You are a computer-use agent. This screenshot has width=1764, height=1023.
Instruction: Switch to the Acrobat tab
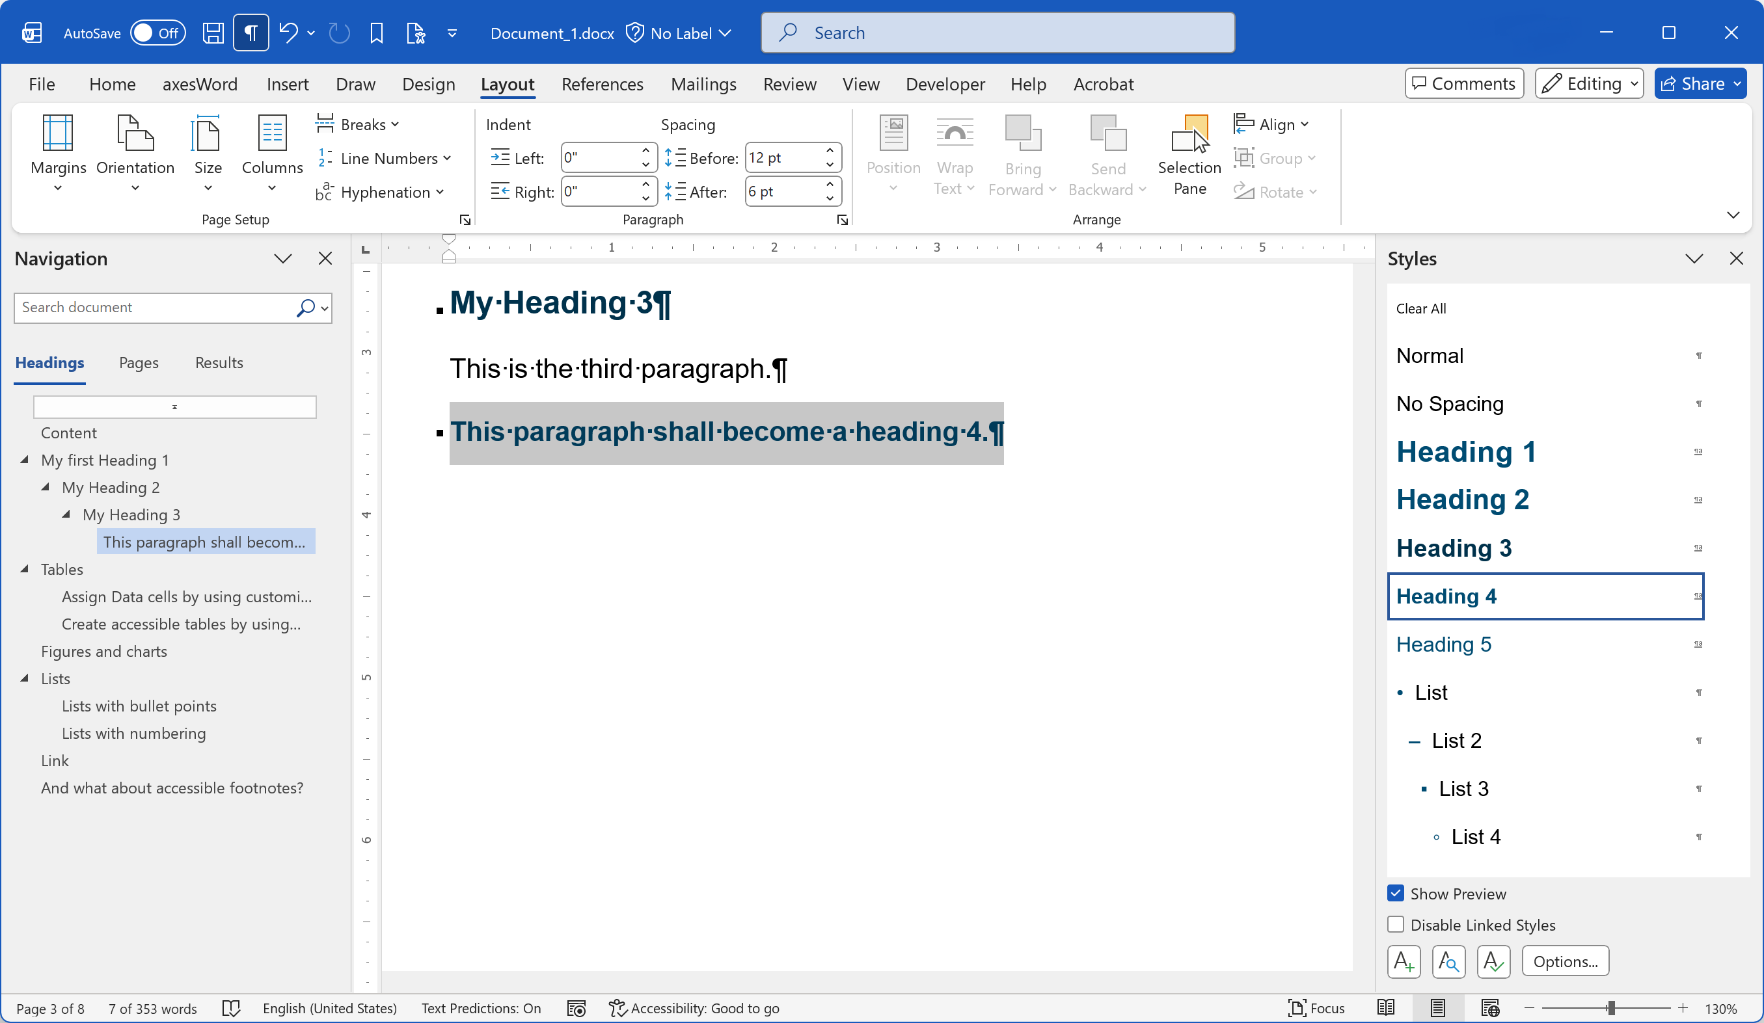(x=1103, y=84)
